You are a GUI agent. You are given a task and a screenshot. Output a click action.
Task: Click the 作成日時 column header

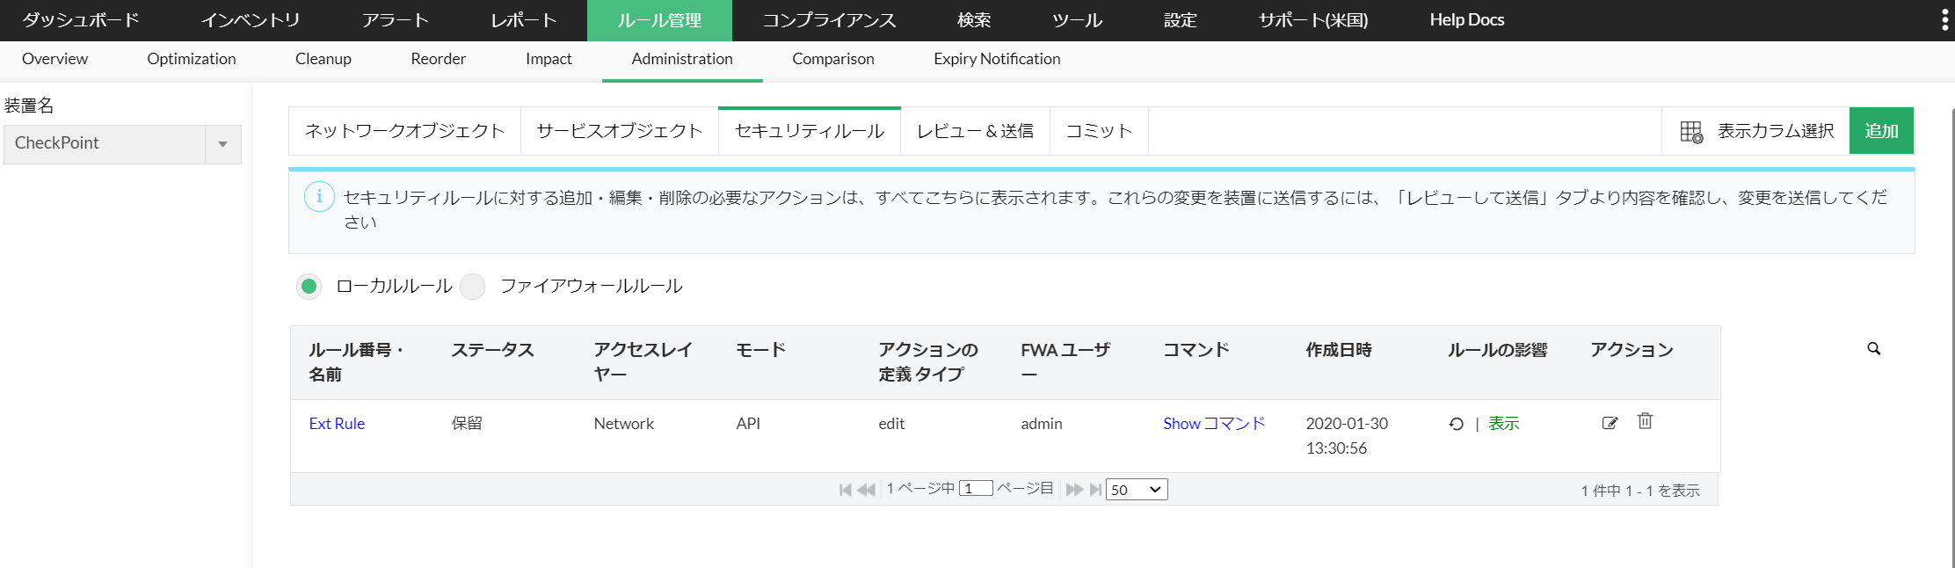click(x=1339, y=350)
